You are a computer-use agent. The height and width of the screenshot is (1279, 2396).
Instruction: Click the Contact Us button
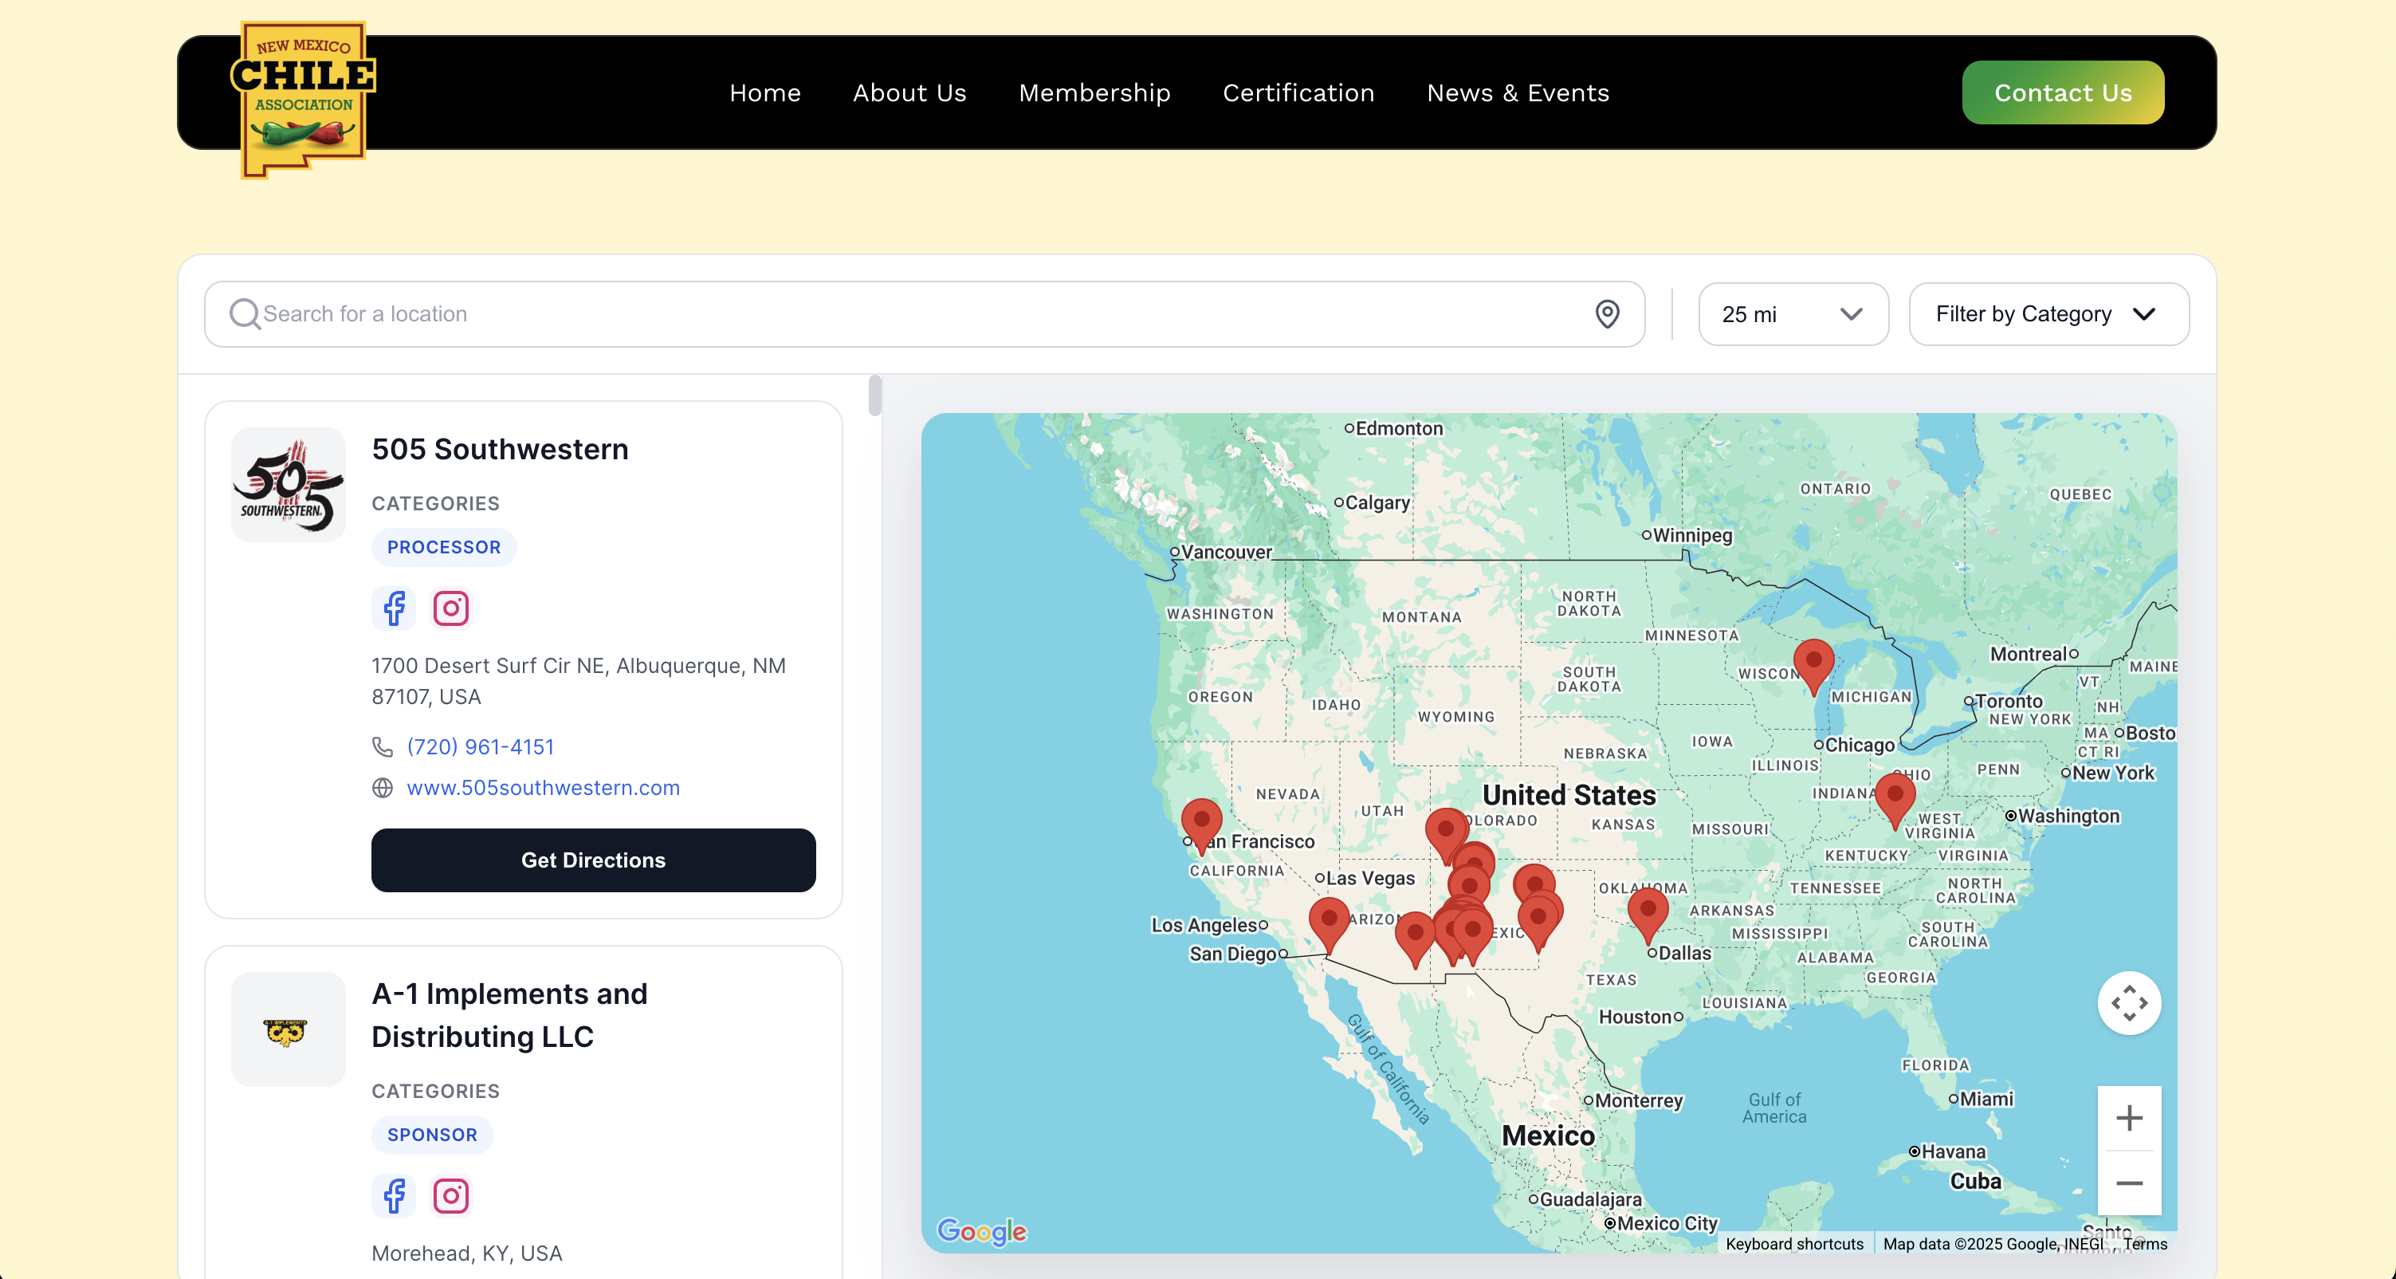[x=2062, y=93]
